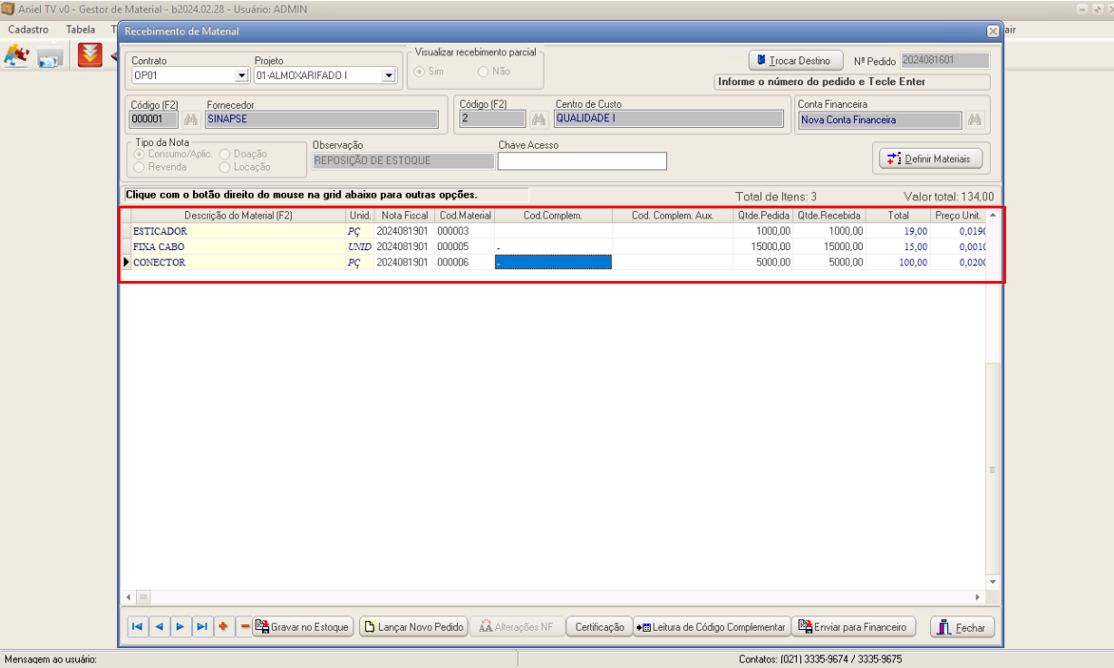
Task: Click the grid's horizontal scrollbar
Action: coord(559,597)
